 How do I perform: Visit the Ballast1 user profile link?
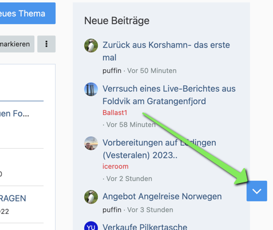(115, 113)
